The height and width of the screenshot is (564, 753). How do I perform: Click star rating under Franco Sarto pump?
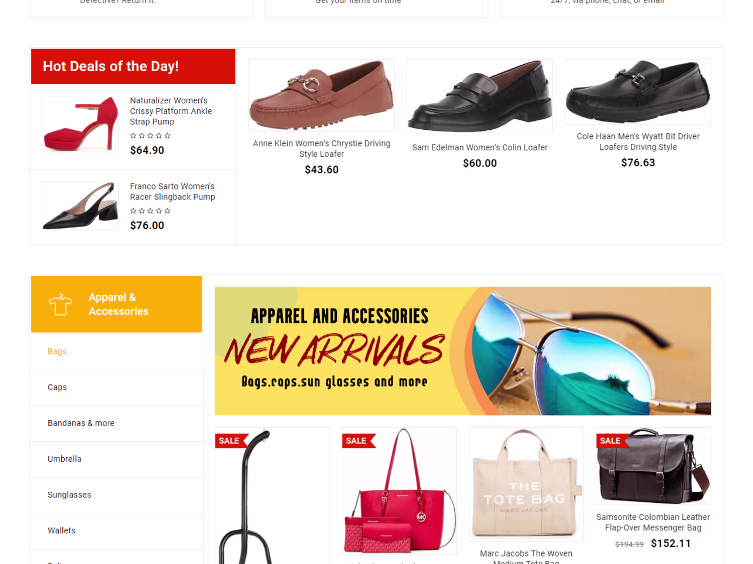pyautogui.click(x=150, y=211)
